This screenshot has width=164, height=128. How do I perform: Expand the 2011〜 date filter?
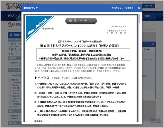tap(13, 54)
